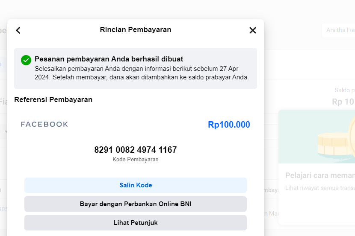Click the FACEBOOK logo
The image size is (355, 236).
tap(44, 124)
